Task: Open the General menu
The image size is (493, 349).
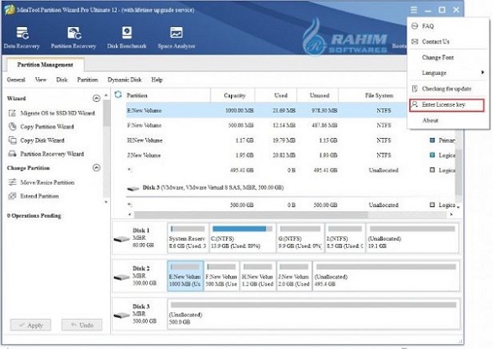Action: click(x=16, y=80)
